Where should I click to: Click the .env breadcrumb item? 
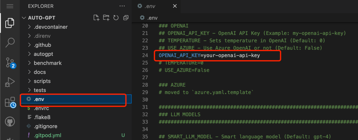(x=149, y=18)
